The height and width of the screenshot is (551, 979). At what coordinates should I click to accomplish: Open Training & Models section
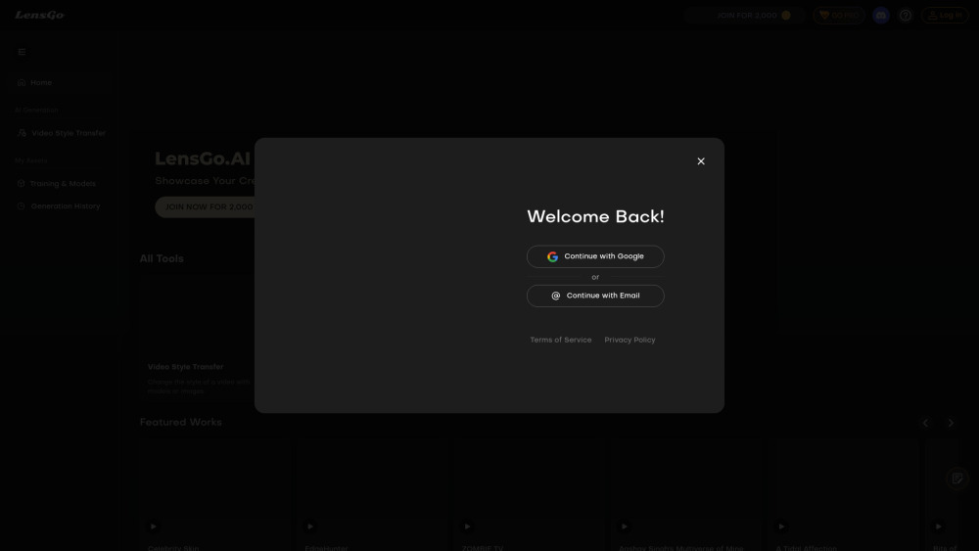coord(62,184)
